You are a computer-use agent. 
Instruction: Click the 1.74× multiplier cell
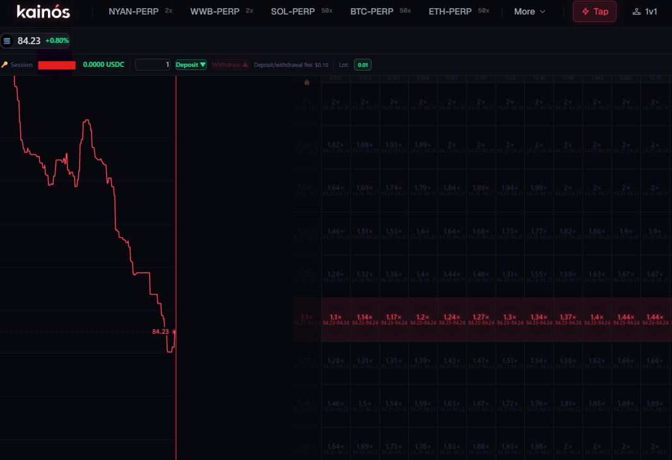point(394,190)
